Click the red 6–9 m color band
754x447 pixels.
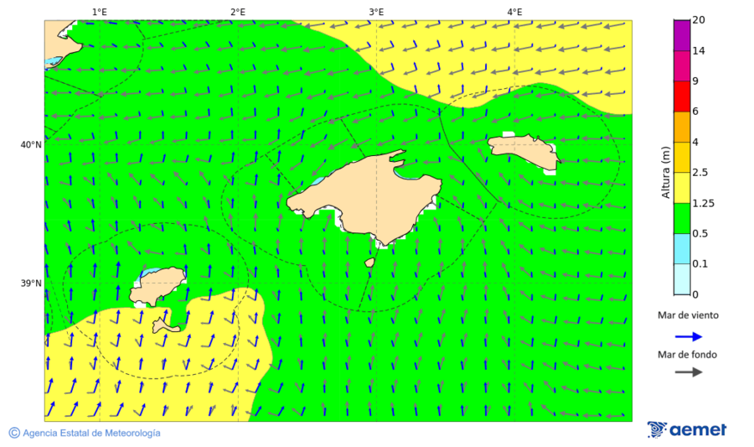(682, 96)
